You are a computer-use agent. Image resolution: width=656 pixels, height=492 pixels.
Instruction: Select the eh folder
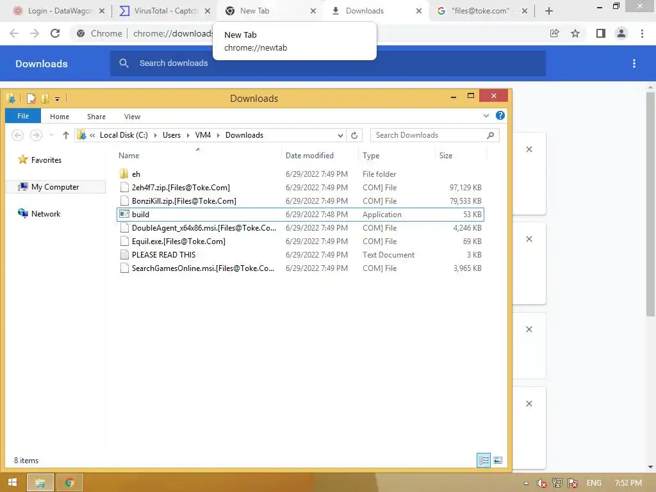point(300,174)
